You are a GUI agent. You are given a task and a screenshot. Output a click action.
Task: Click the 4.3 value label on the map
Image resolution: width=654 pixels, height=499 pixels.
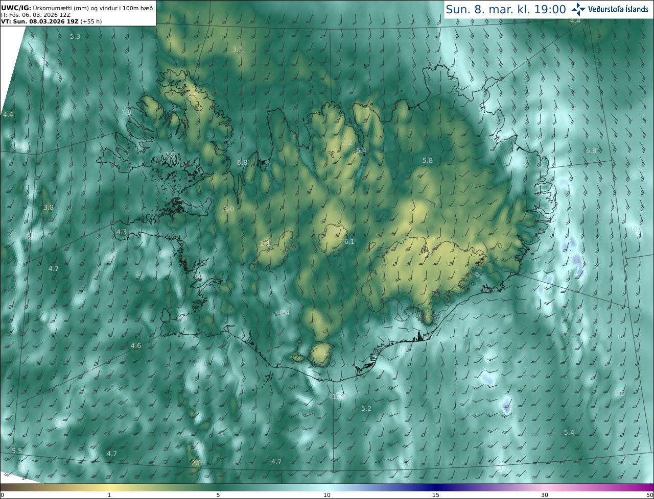[x=122, y=232]
